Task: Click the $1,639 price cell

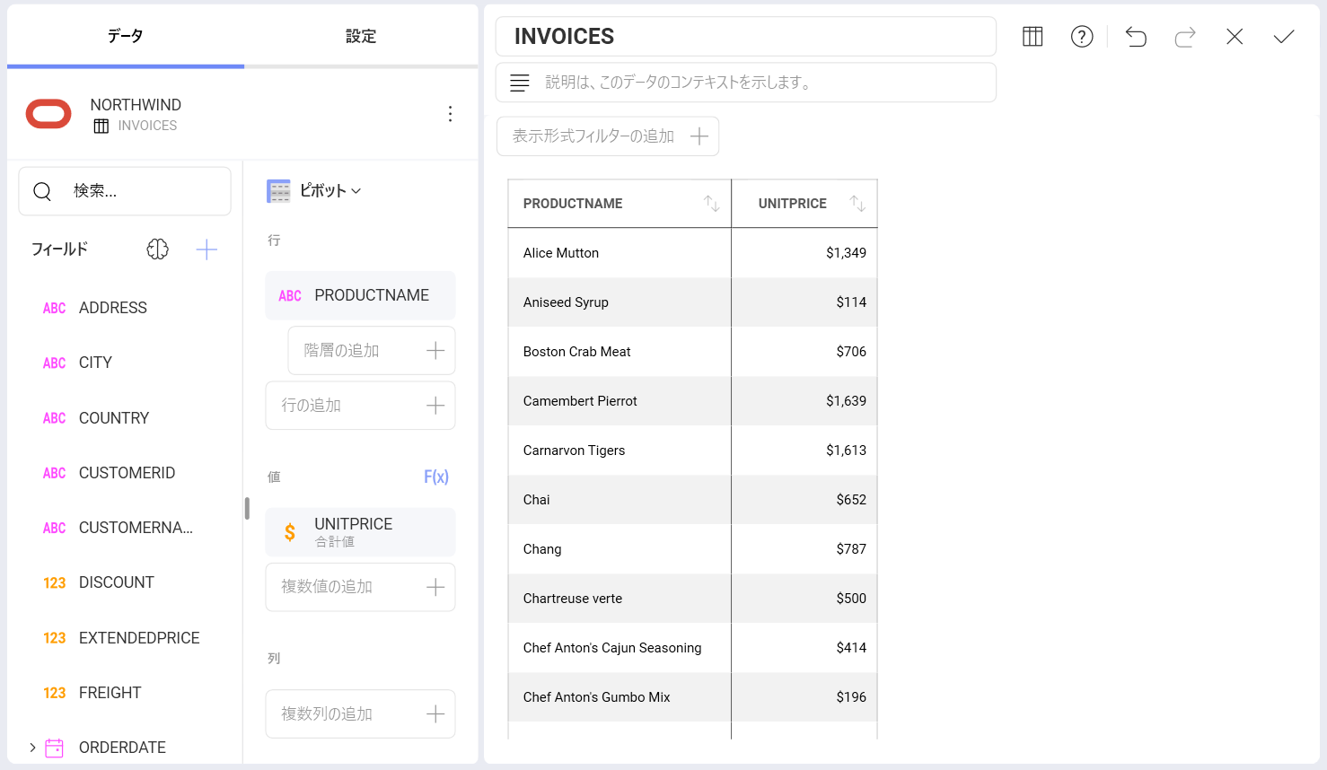Action: 804,401
